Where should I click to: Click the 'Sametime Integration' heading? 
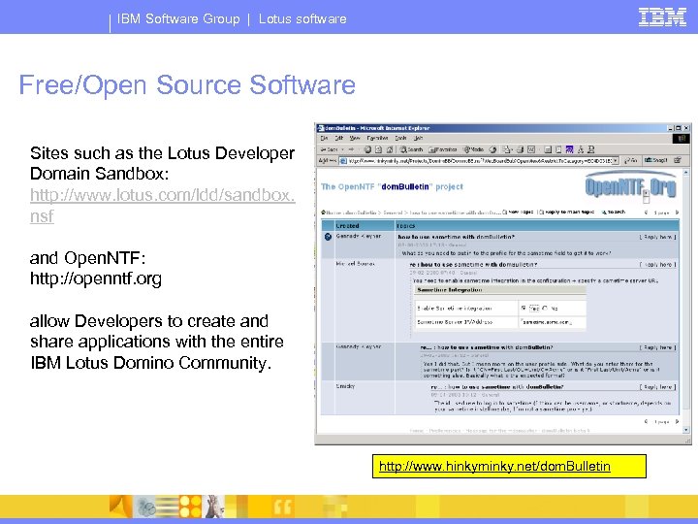(x=450, y=290)
